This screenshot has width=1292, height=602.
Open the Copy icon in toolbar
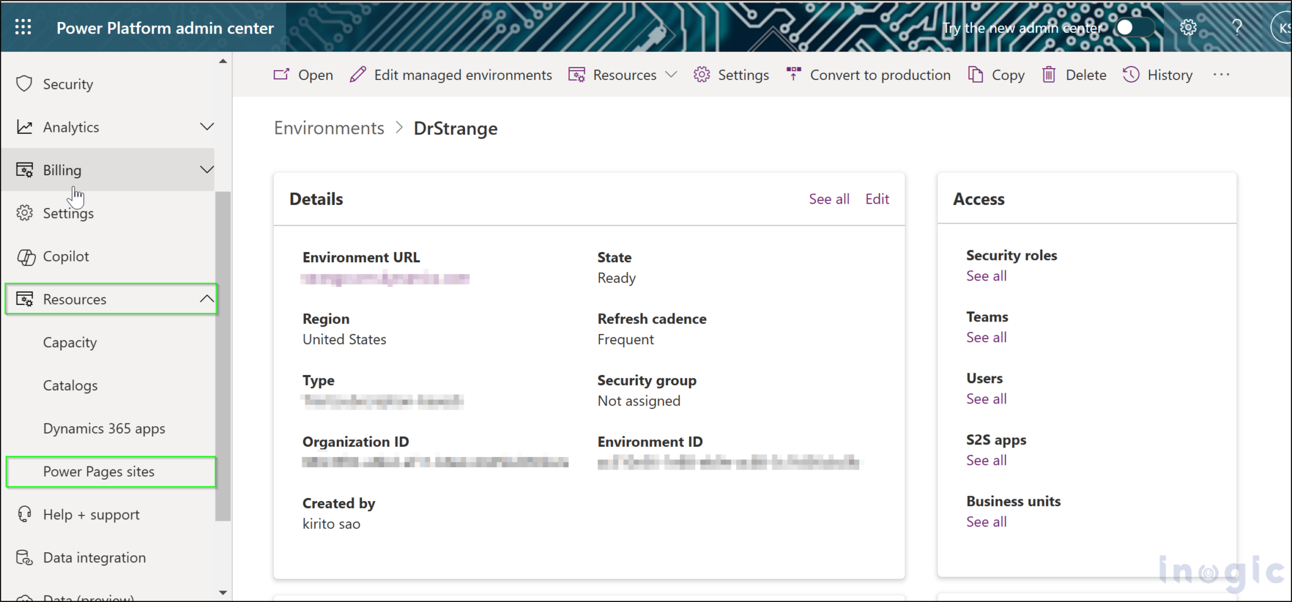click(975, 74)
